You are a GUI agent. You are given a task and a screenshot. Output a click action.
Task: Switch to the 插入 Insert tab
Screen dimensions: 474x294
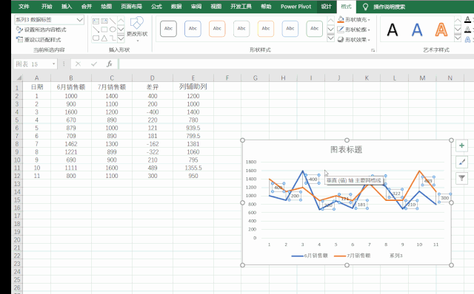[x=67, y=7]
